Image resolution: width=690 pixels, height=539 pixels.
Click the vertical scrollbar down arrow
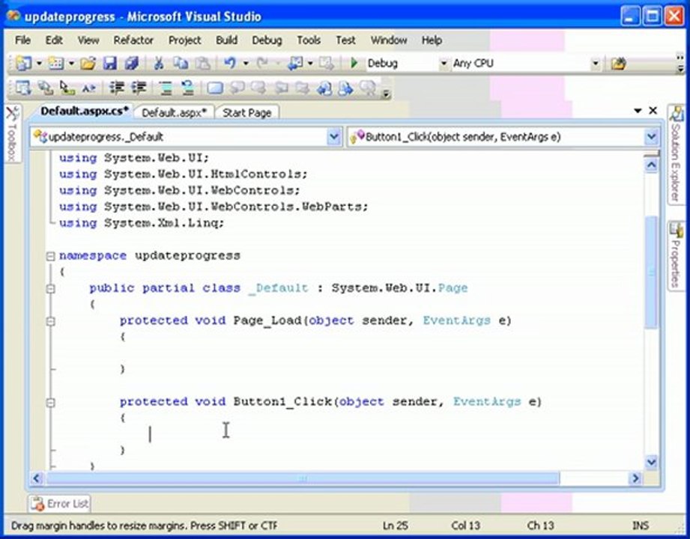coord(651,462)
